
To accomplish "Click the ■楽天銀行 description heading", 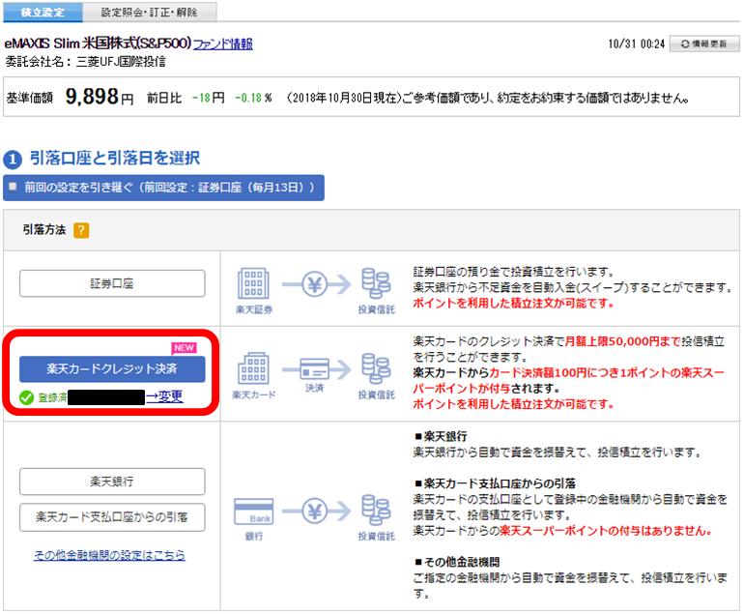I will pos(441,436).
